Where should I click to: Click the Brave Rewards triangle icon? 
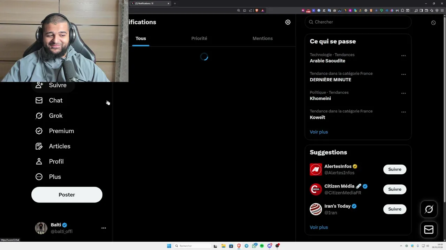263,10
